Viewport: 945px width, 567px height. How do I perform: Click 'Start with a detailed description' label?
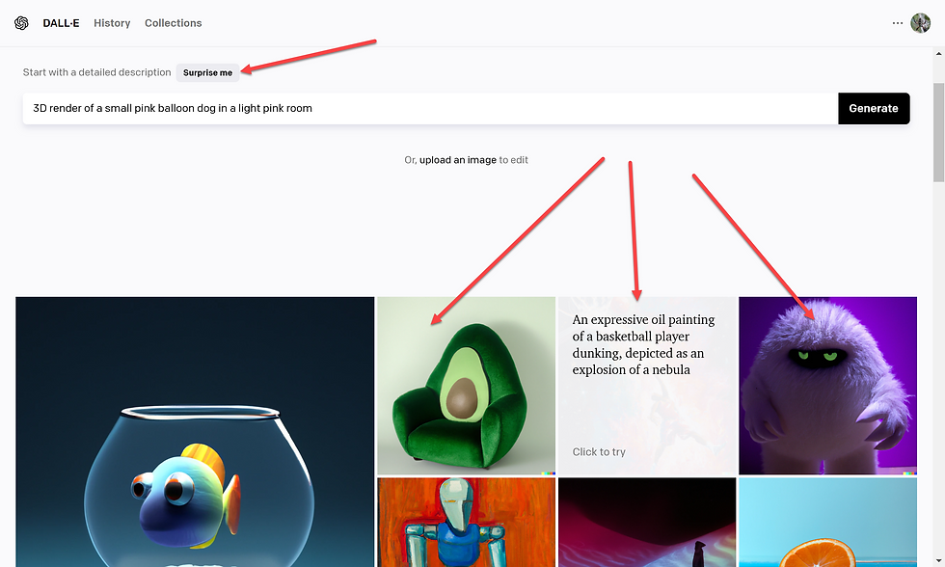pyautogui.click(x=97, y=72)
